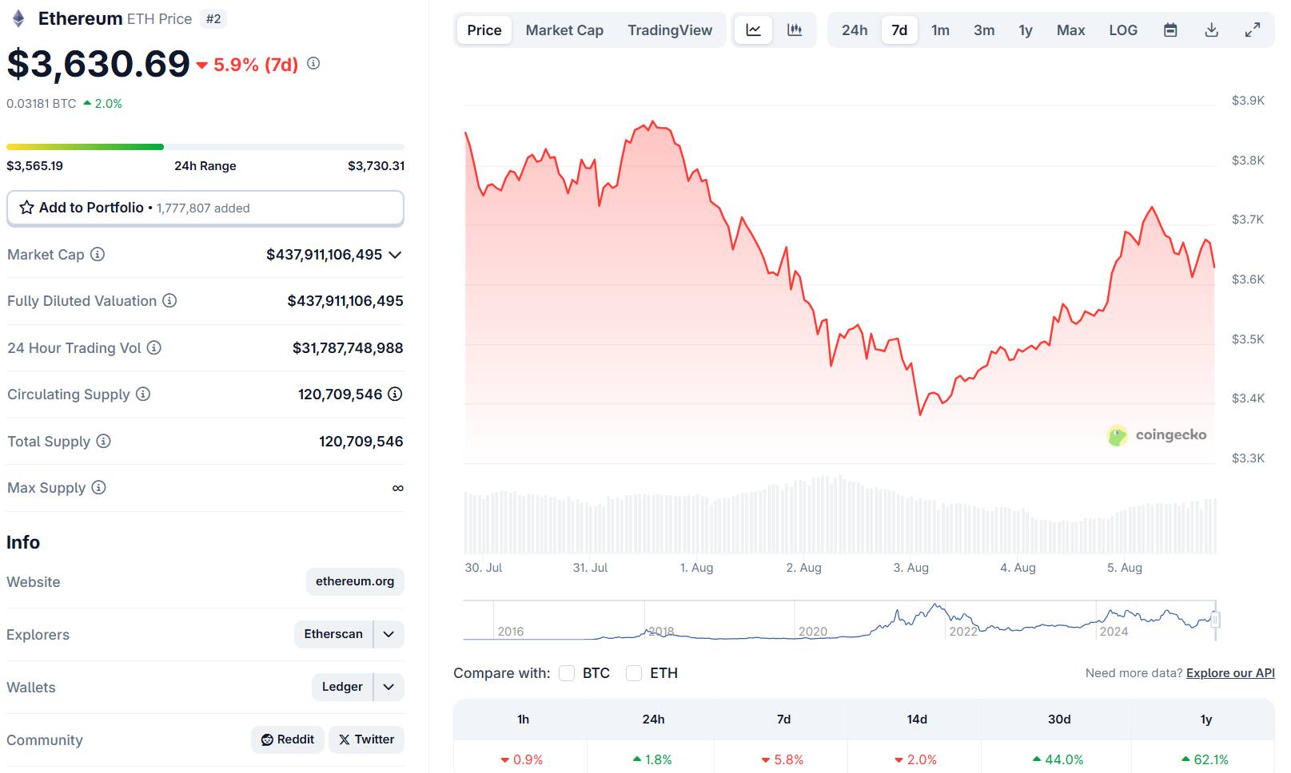Click the historical overview navigator chart

pyautogui.click(x=839, y=620)
